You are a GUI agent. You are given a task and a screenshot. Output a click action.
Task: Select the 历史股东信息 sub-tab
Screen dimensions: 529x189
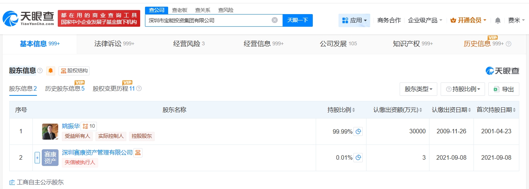(64, 89)
